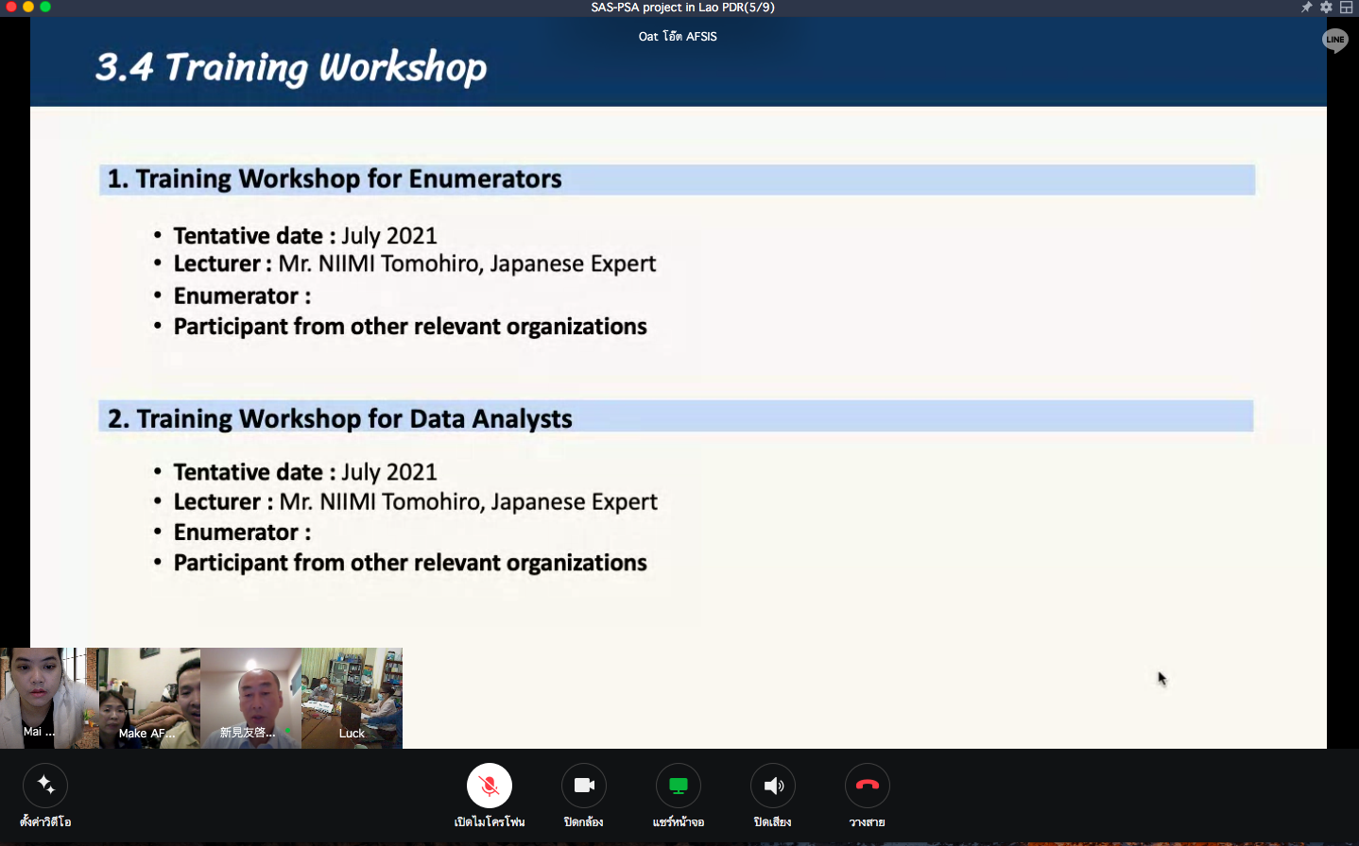The height and width of the screenshot is (846, 1359).
Task: Select Mai participant video thumbnail
Action: point(49,699)
